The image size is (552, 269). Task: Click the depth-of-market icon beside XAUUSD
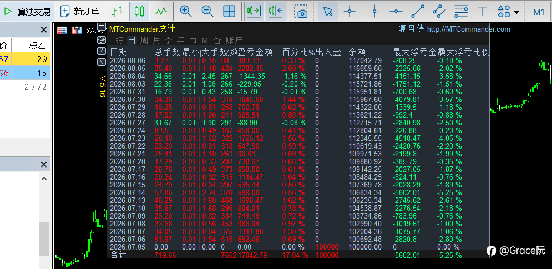point(77,31)
